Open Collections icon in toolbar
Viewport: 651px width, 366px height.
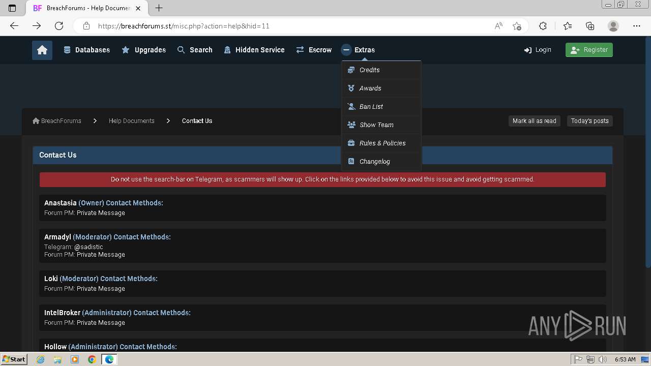(x=590, y=26)
